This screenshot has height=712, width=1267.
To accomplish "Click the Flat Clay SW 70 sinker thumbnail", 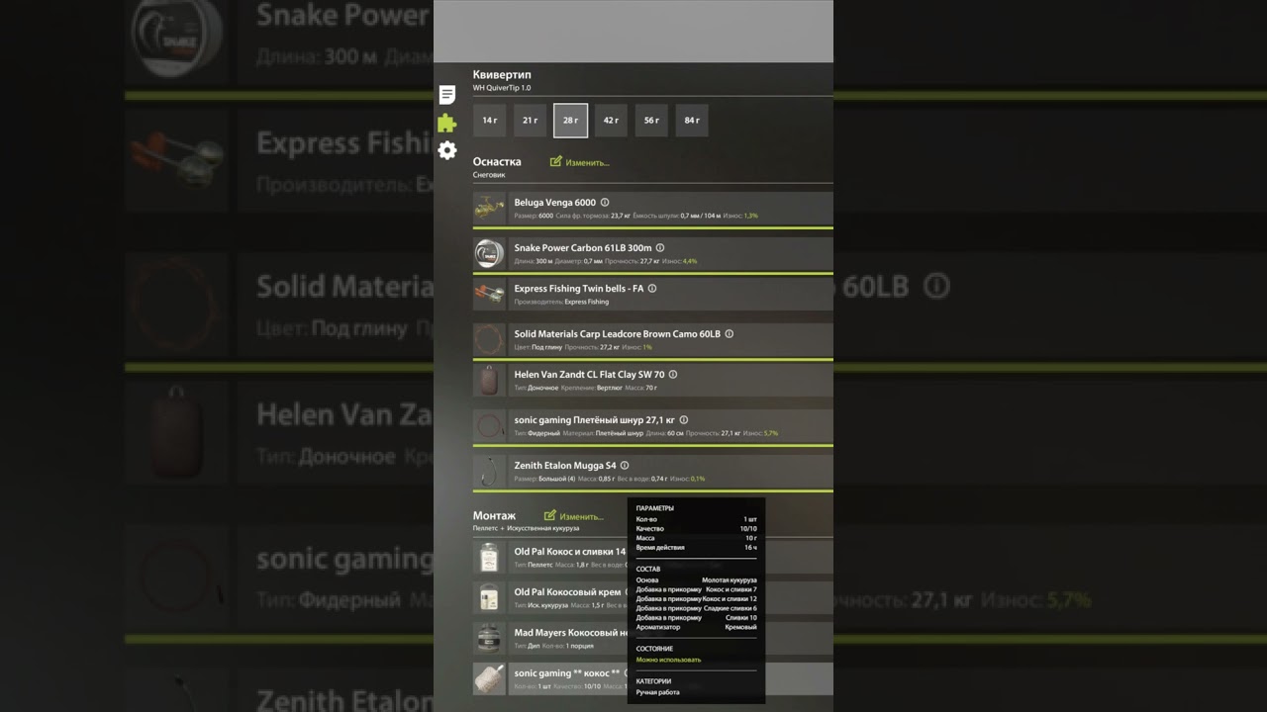I will 489,381.
